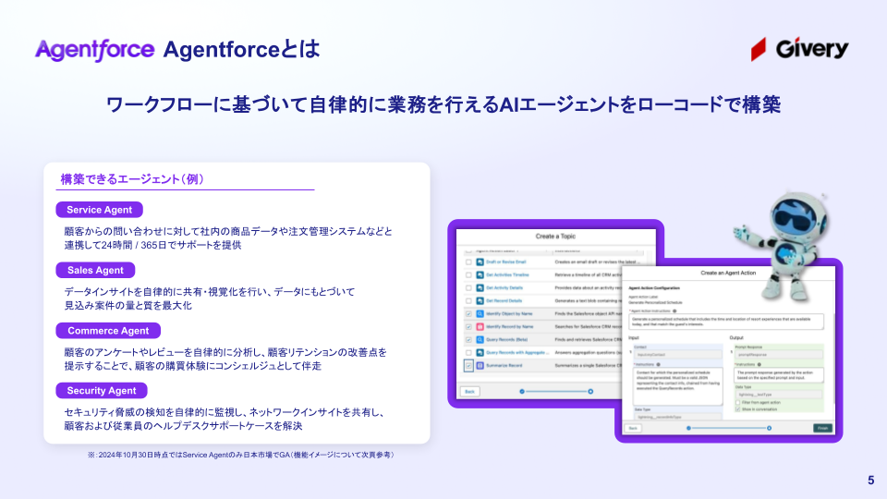Uncheck the Query Records (Beta) checkbox
The image size is (887, 499).
point(468,339)
